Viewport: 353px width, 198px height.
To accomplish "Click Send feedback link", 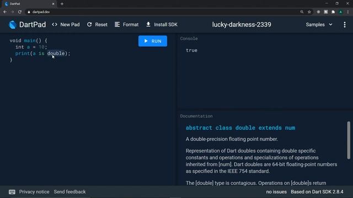I will pyautogui.click(x=69, y=192).
